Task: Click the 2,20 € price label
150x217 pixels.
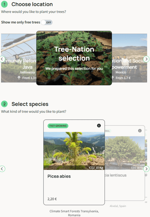Action: (x=52, y=199)
